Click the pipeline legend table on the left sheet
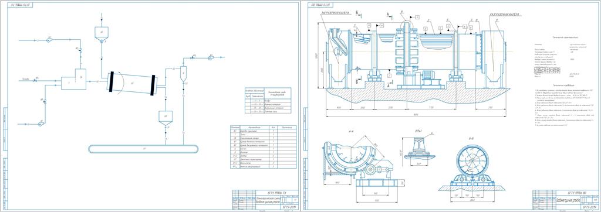 coord(268,100)
